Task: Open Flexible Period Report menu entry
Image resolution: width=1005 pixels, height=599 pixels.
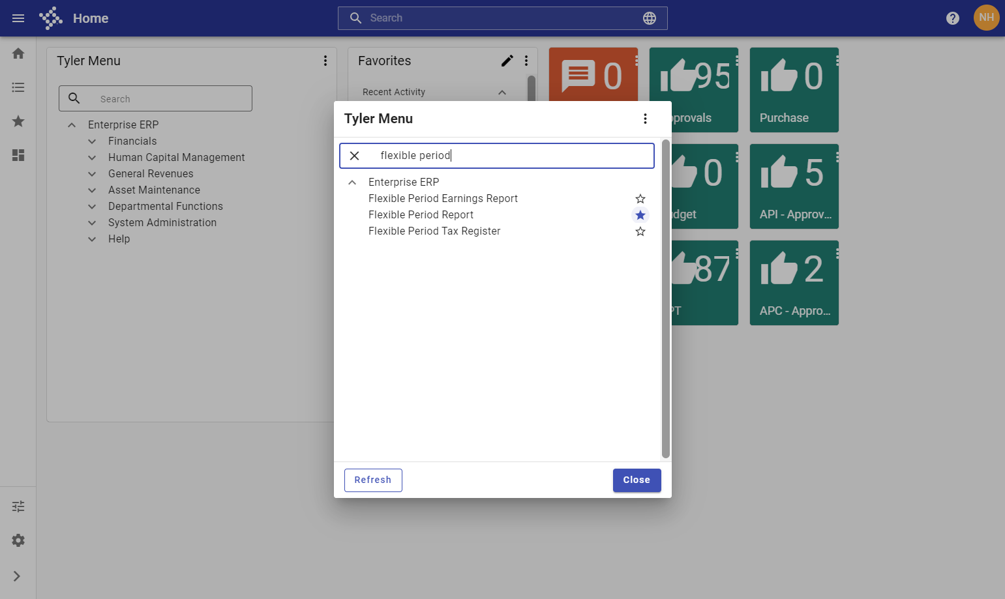Action: [421, 215]
